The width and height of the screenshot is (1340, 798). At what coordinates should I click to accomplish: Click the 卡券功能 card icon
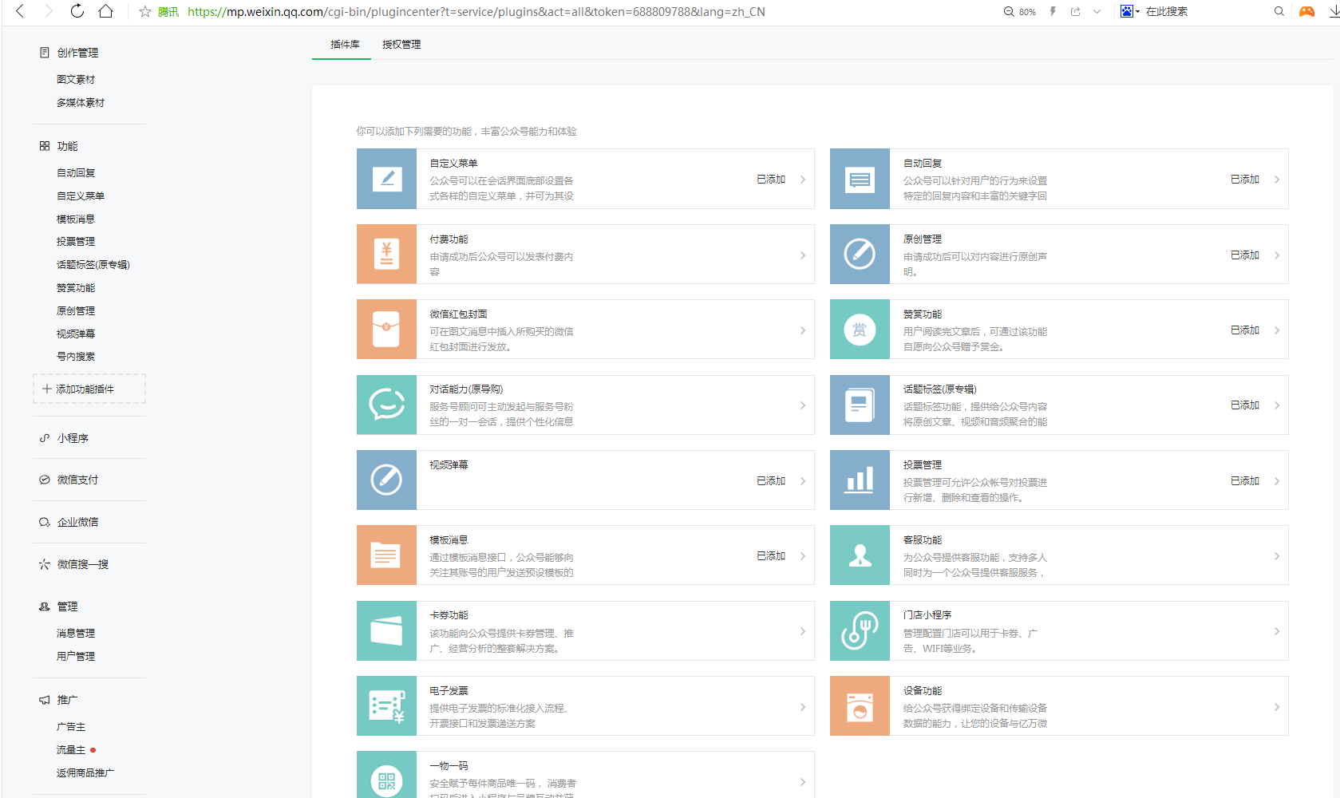click(386, 631)
